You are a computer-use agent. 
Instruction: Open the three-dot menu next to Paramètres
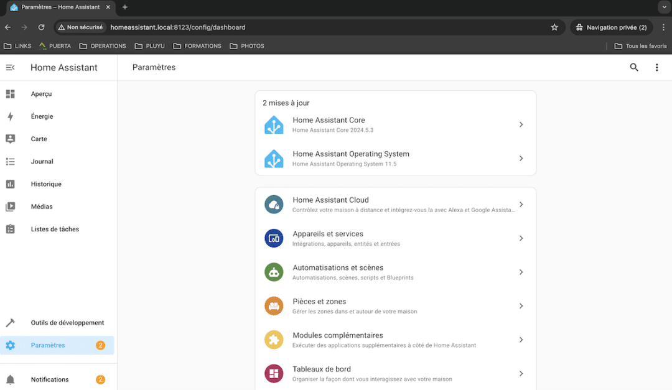[x=657, y=67]
